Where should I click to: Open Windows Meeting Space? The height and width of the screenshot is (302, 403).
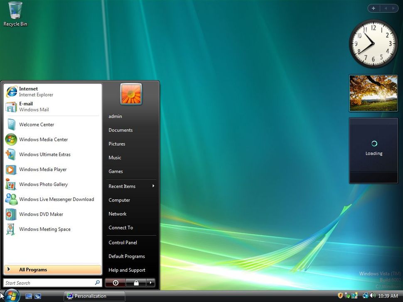coord(44,229)
